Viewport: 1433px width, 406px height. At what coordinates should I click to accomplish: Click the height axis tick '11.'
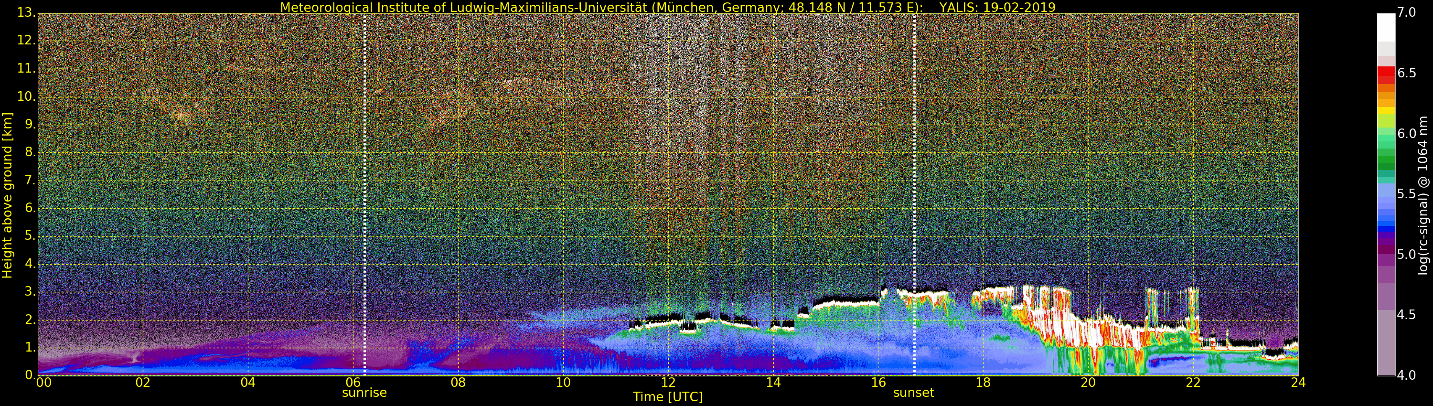click(26, 68)
